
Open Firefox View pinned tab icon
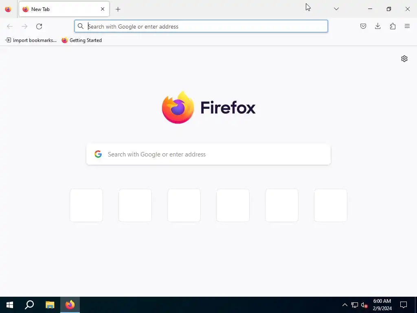pos(8,9)
